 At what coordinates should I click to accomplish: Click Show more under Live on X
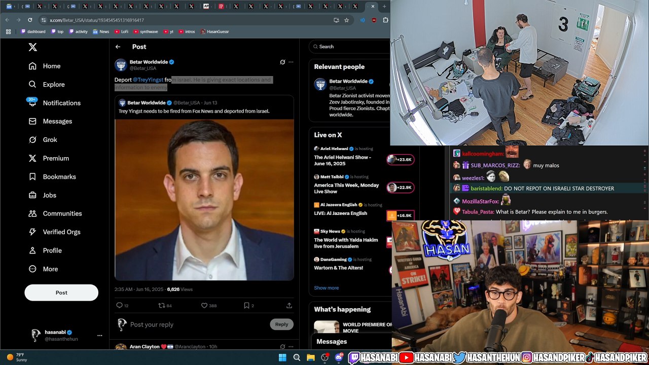click(x=326, y=288)
